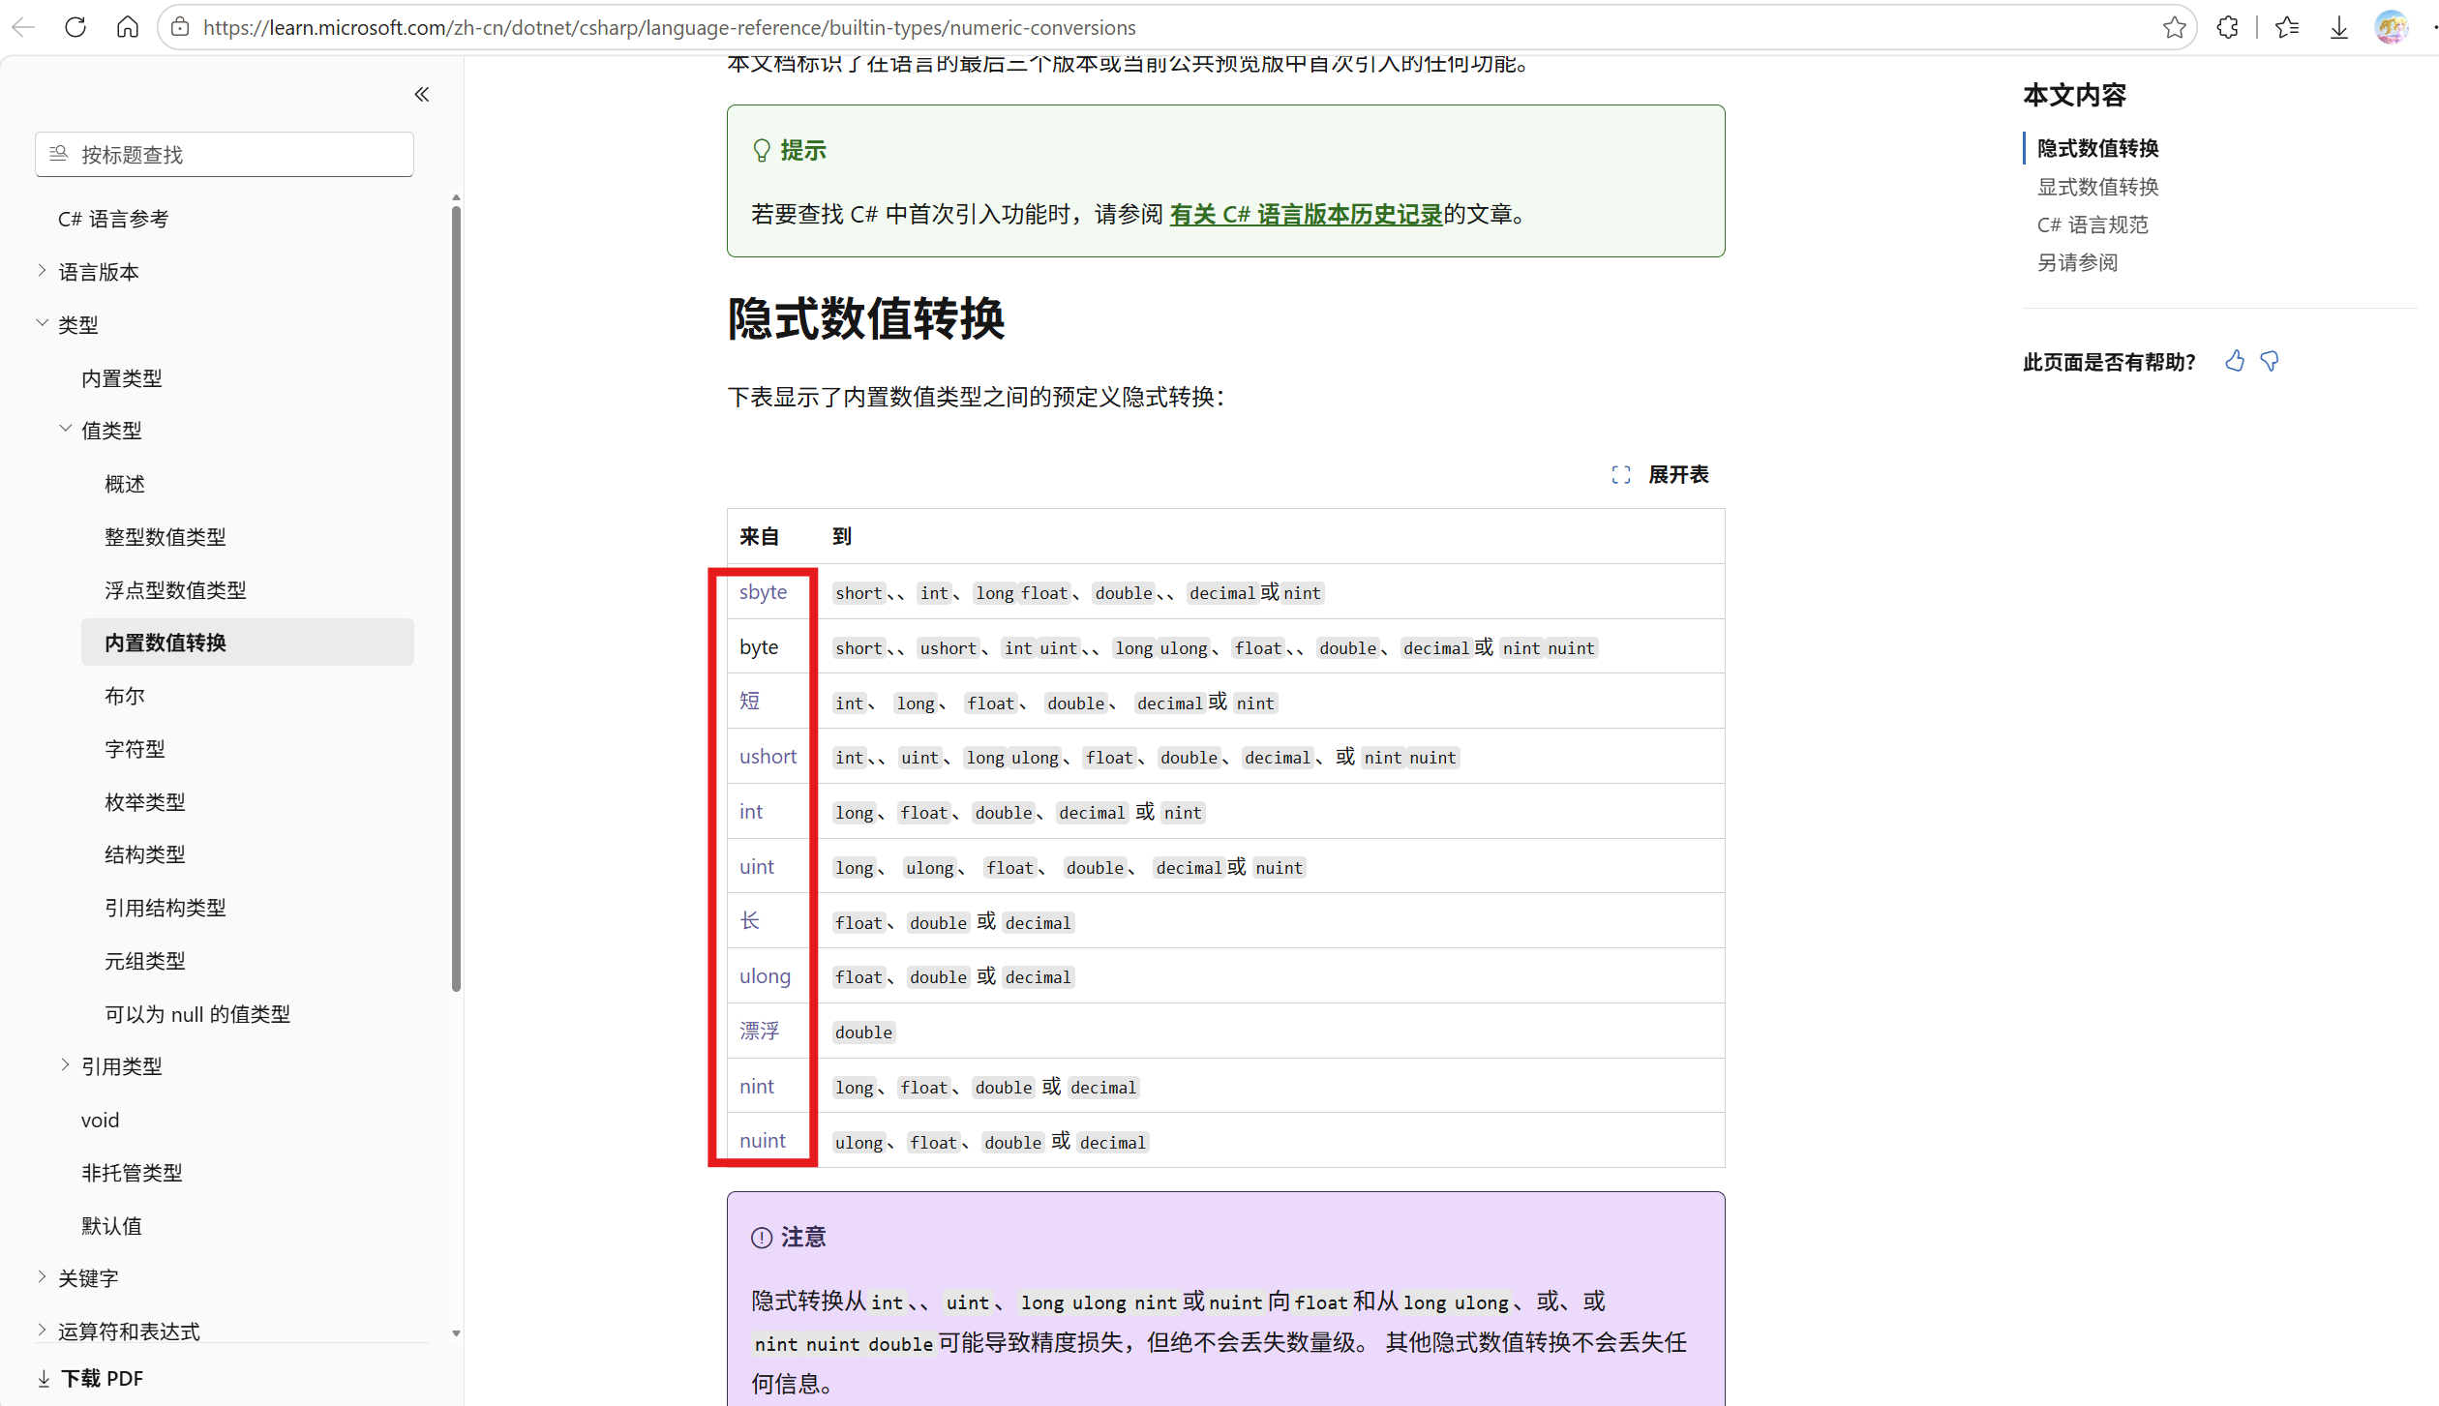
Task: Open the browser extensions puzzle icon
Action: [x=2228, y=27]
